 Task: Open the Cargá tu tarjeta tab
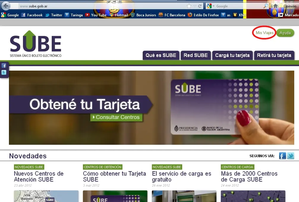point(232,55)
